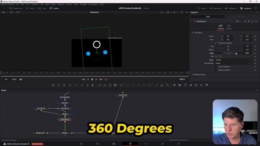Screen dimensions: 260x146
Task: Open the Filter Method dropdown showing Linear
Action: tap(233, 63)
